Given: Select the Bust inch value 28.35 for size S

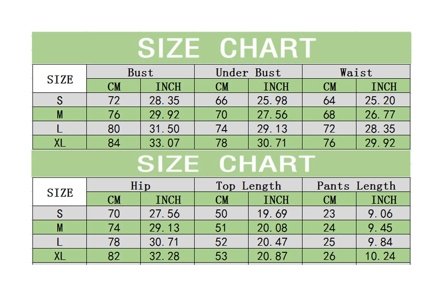Looking at the screenshot, I should click(x=164, y=101).
